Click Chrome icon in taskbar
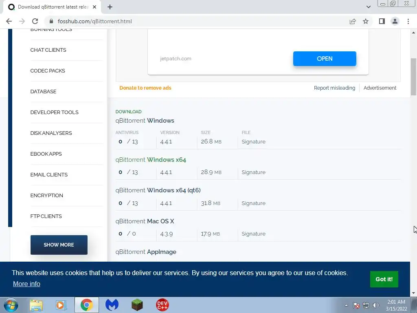The image size is (417, 313). point(87,305)
